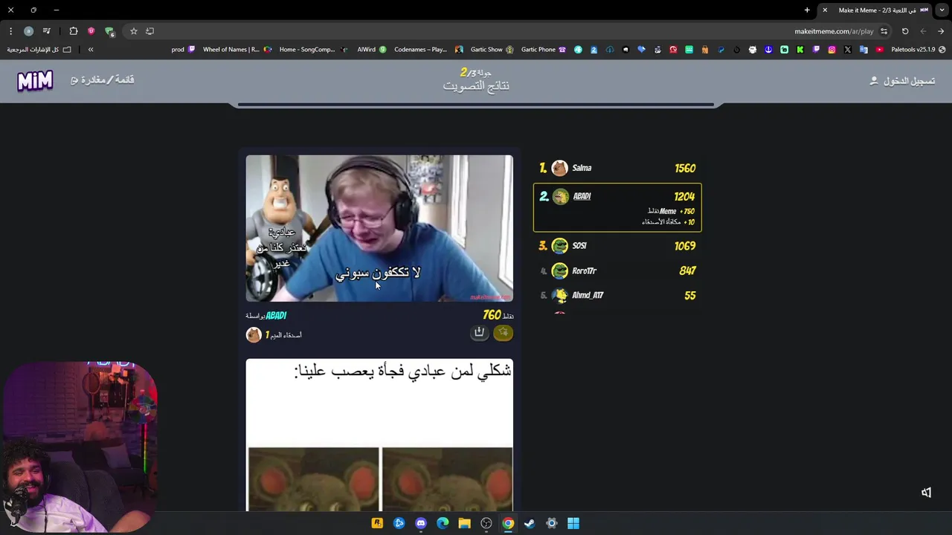Viewport: 952px width, 535px height.
Task: Open the Wheel of Names bookmark
Action: pos(237,50)
